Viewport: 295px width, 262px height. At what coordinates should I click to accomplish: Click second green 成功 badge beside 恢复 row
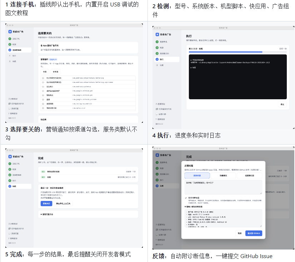[43, 177]
